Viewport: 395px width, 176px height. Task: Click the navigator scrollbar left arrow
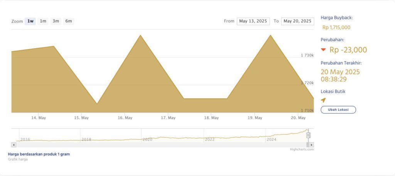[14, 145]
